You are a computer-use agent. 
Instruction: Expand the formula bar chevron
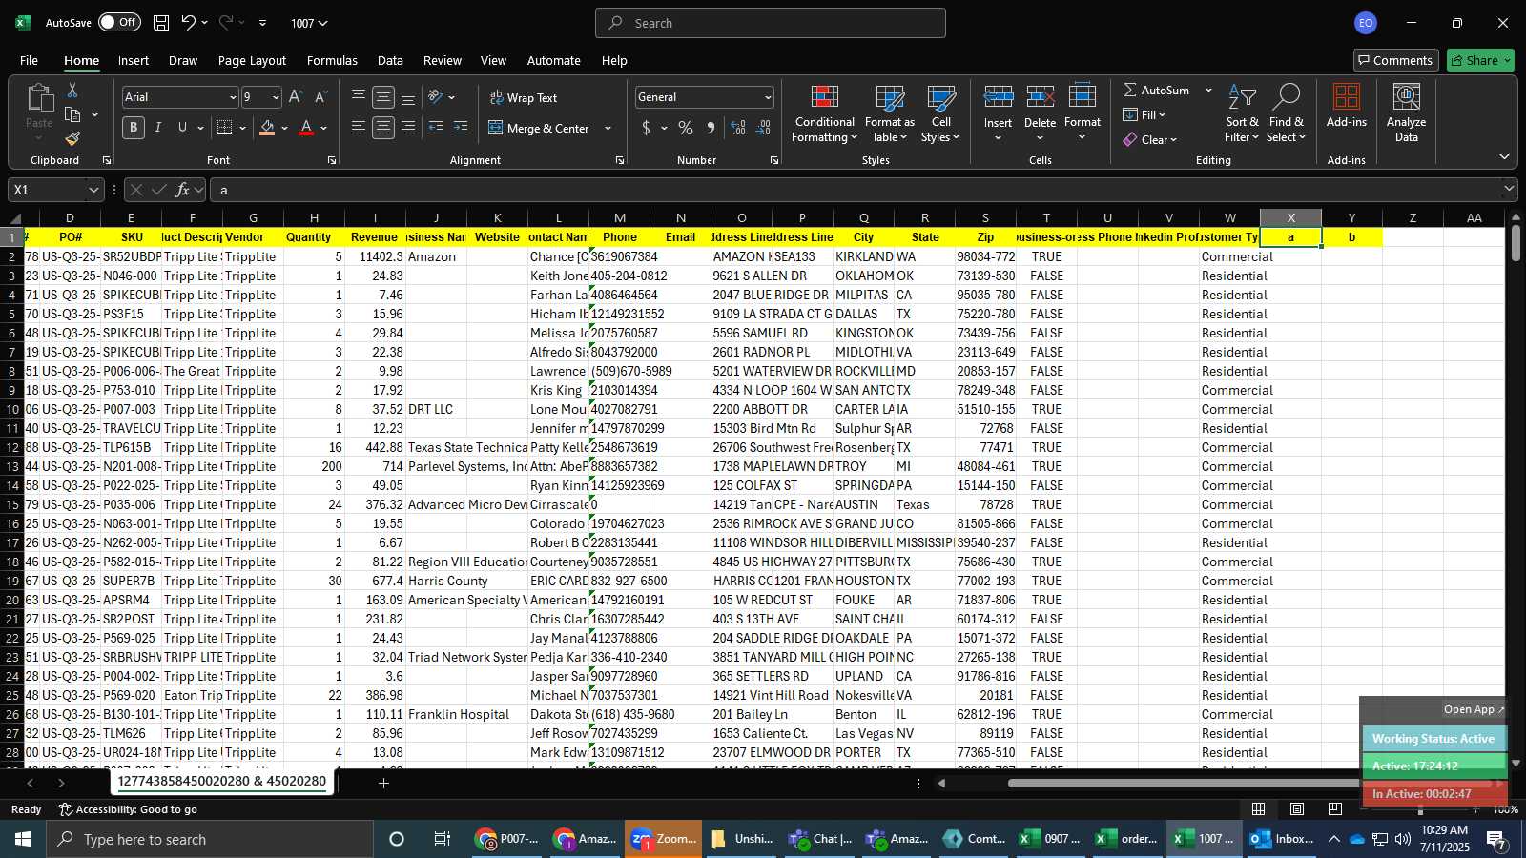click(1509, 189)
